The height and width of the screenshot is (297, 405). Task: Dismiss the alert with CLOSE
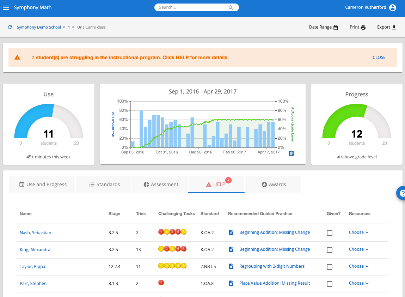pyautogui.click(x=379, y=57)
